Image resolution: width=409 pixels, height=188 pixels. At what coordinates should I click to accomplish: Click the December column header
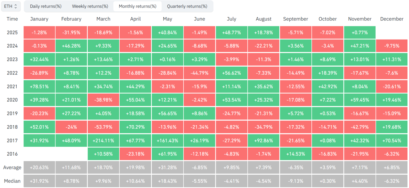coord(392,19)
